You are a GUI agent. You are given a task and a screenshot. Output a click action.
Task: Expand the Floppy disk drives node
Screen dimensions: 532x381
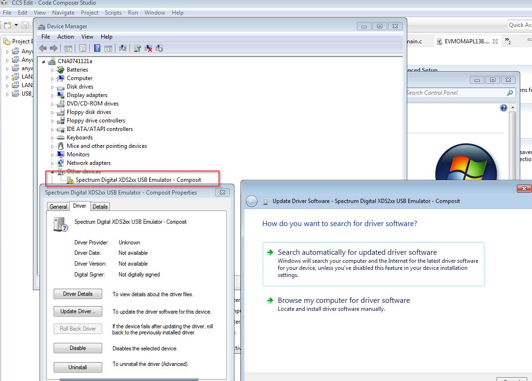[x=52, y=112]
